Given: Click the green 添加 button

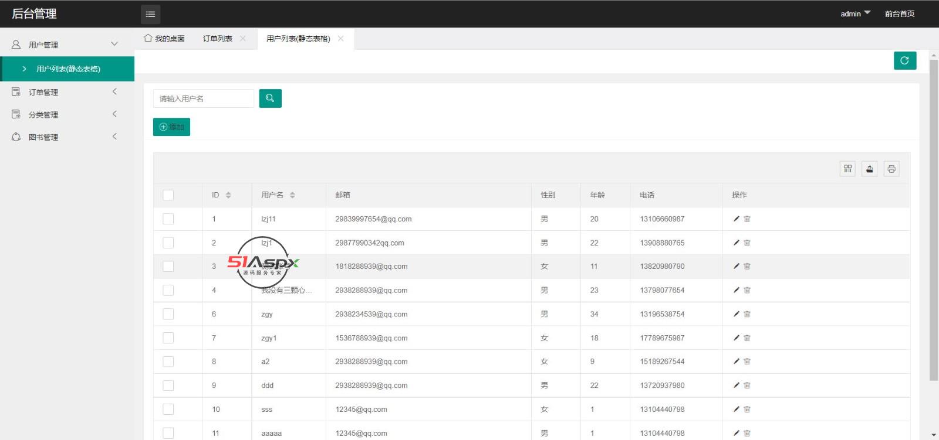Looking at the screenshot, I should point(171,127).
